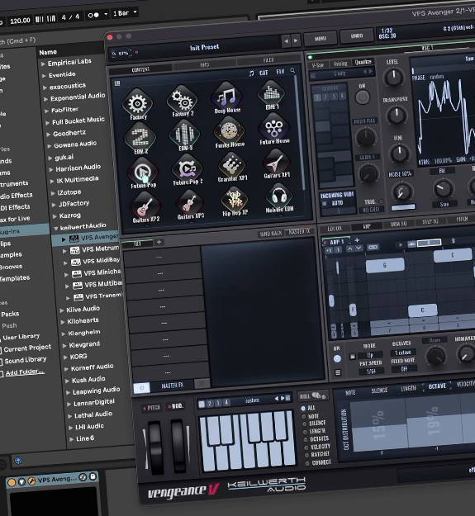475x516 pixels.
Task: Select the VELOCITY roll radio option
Action: 306,447
